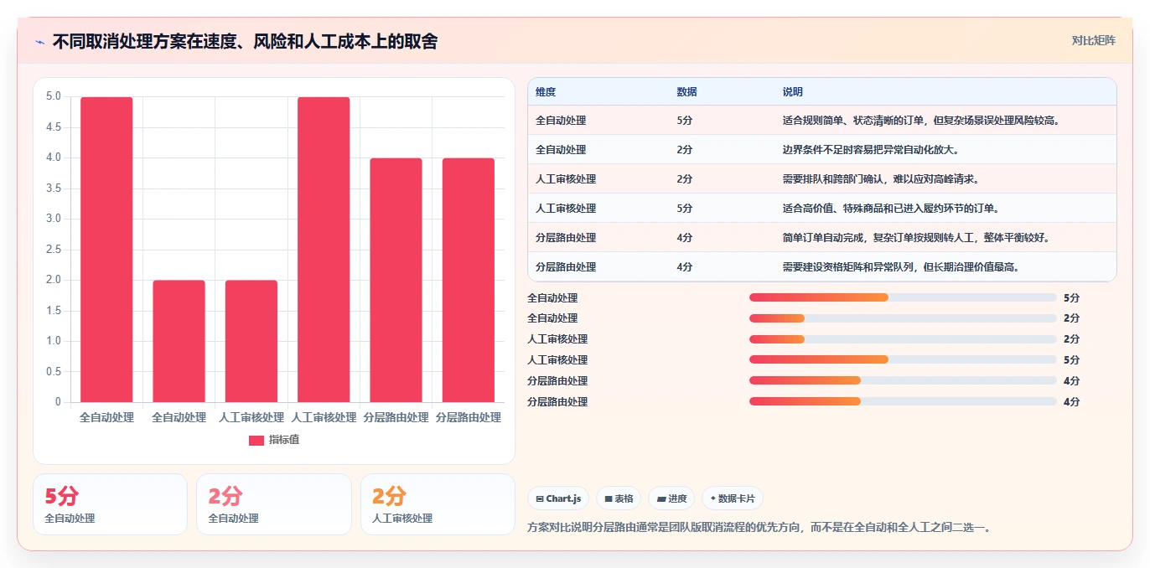Click the 数据卡片 chip
1150x568 pixels.
click(733, 498)
